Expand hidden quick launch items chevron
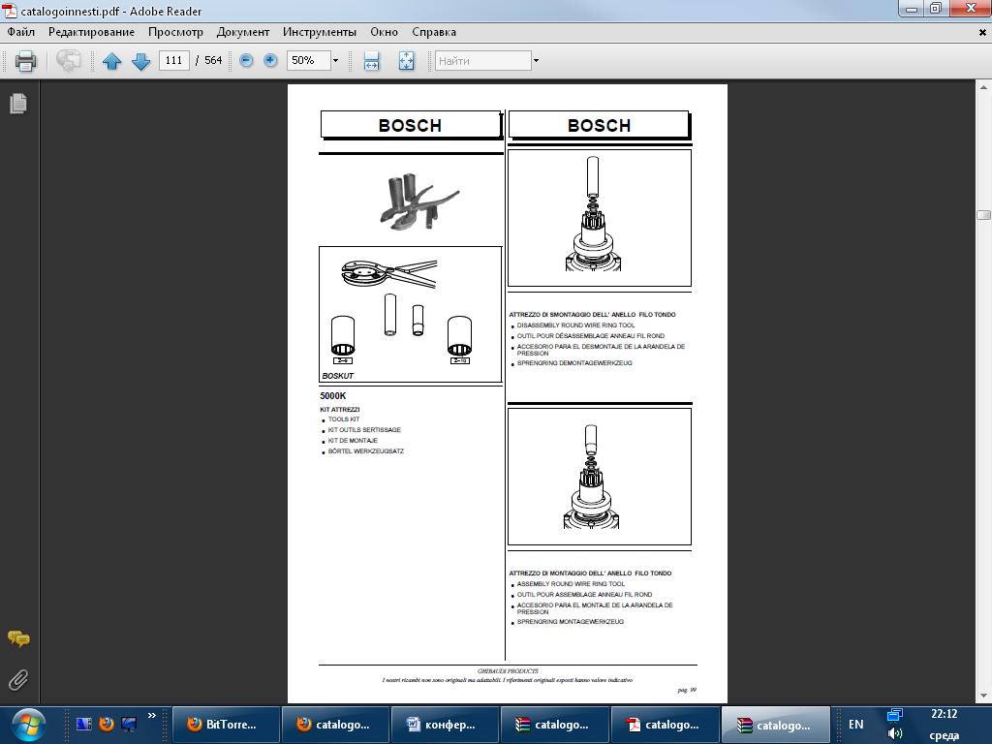The width and height of the screenshot is (992, 744). coord(152,716)
